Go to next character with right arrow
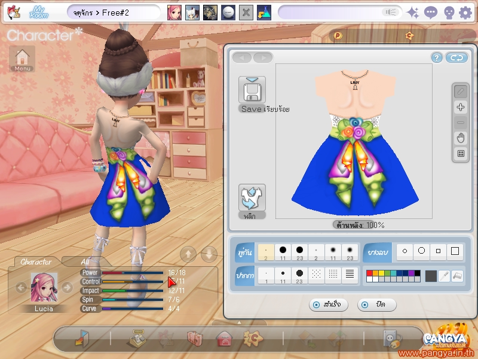The width and height of the screenshot is (478, 359). [x=67, y=287]
